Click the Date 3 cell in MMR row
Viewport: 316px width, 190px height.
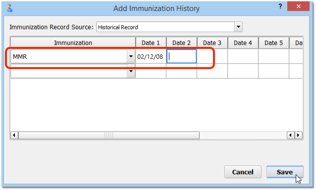212,56
